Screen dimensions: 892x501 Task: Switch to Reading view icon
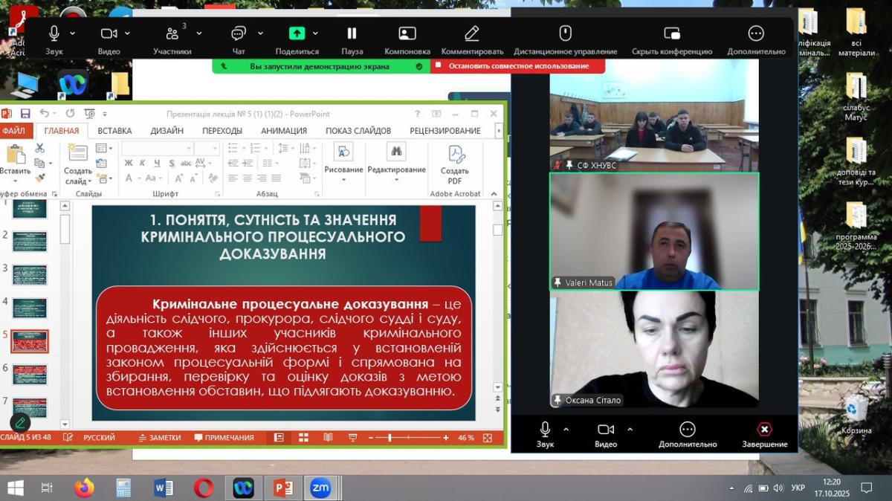click(328, 438)
